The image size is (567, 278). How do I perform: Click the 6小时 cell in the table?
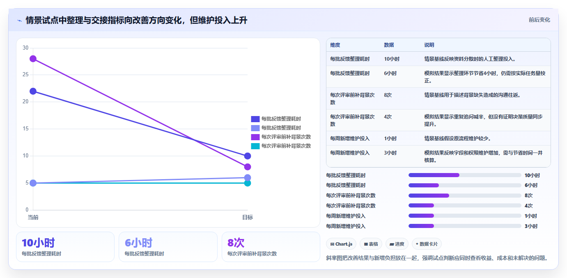pyautogui.click(x=390, y=73)
